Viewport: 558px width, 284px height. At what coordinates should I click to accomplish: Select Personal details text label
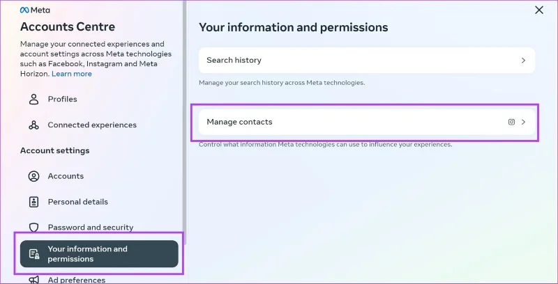click(x=78, y=202)
